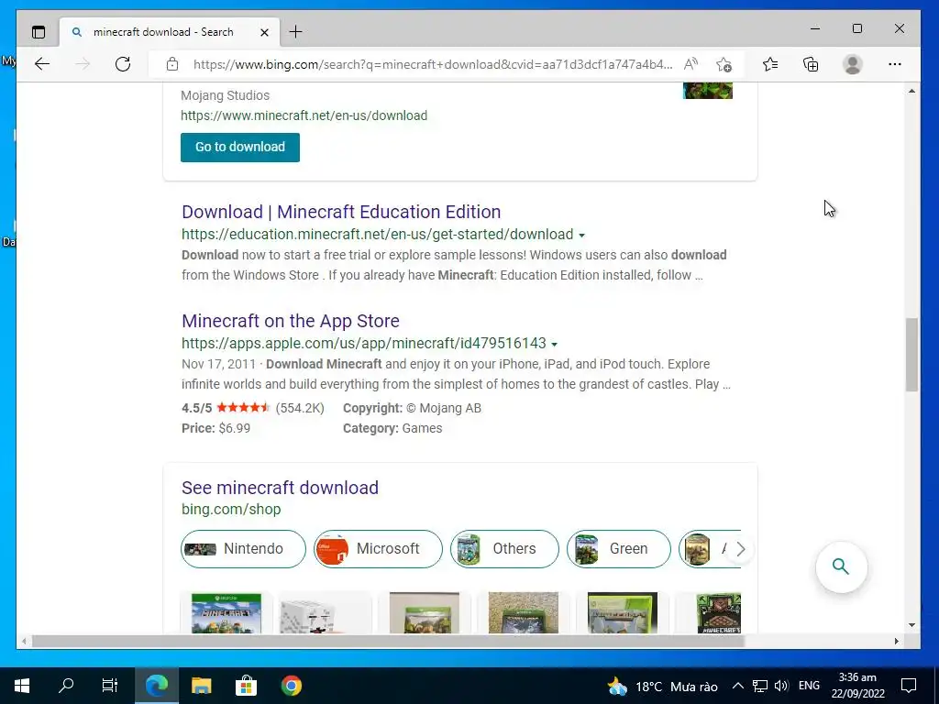Open the Favorites list
Screen dimensions: 939x704
point(770,64)
